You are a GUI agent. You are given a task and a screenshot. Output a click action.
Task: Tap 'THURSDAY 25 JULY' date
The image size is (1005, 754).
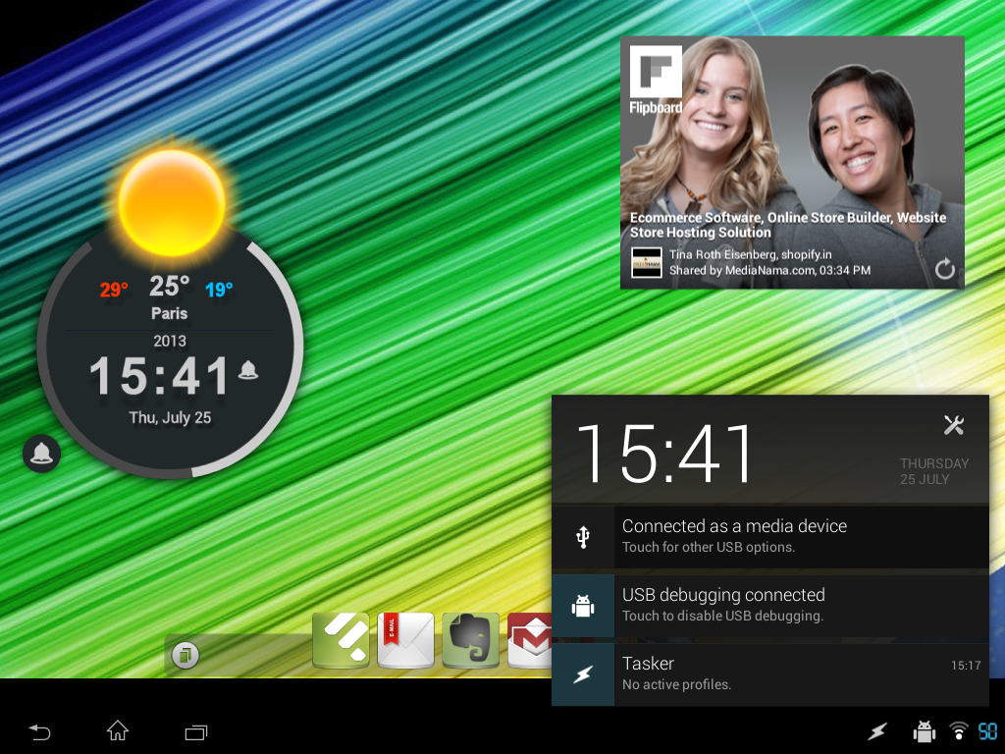click(934, 471)
